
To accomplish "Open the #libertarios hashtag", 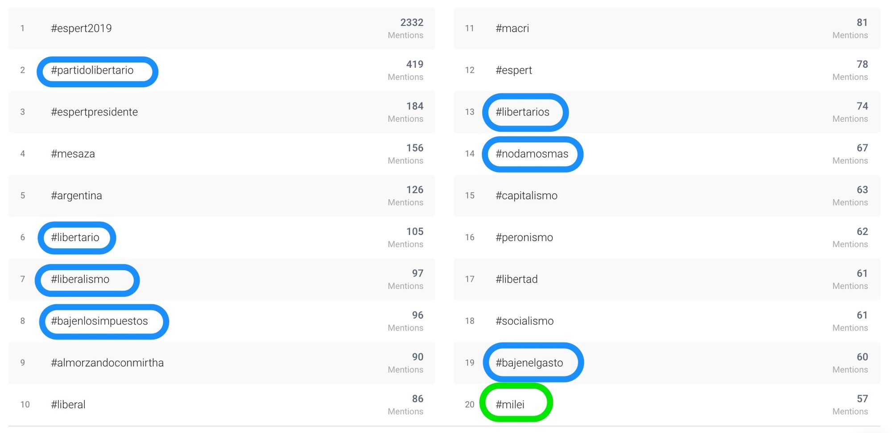I will pyautogui.click(x=522, y=112).
